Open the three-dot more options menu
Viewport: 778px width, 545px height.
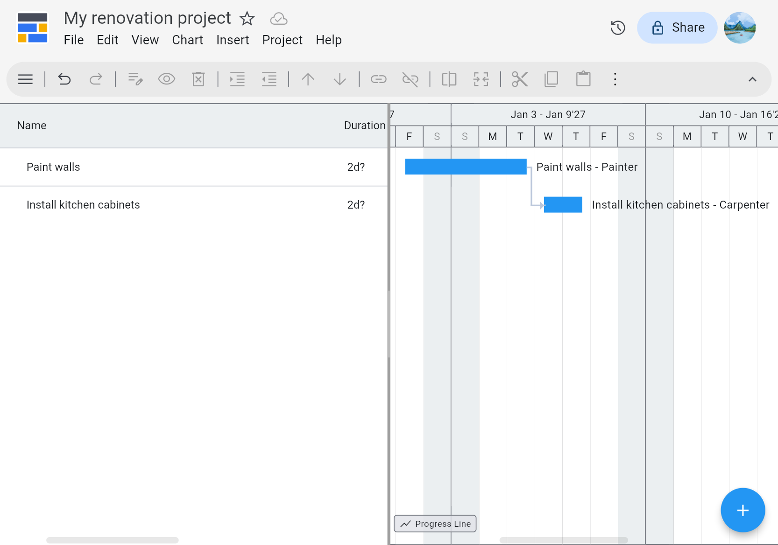(x=615, y=79)
